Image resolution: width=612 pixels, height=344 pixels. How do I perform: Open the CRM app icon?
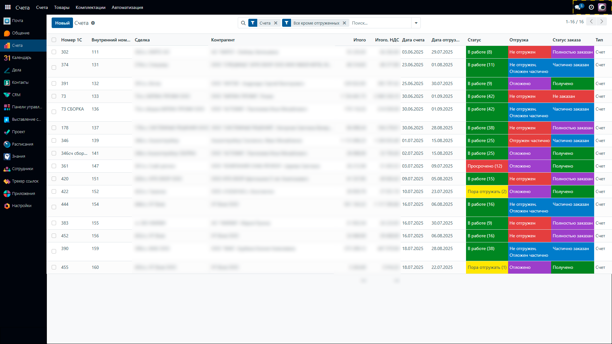click(7, 95)
